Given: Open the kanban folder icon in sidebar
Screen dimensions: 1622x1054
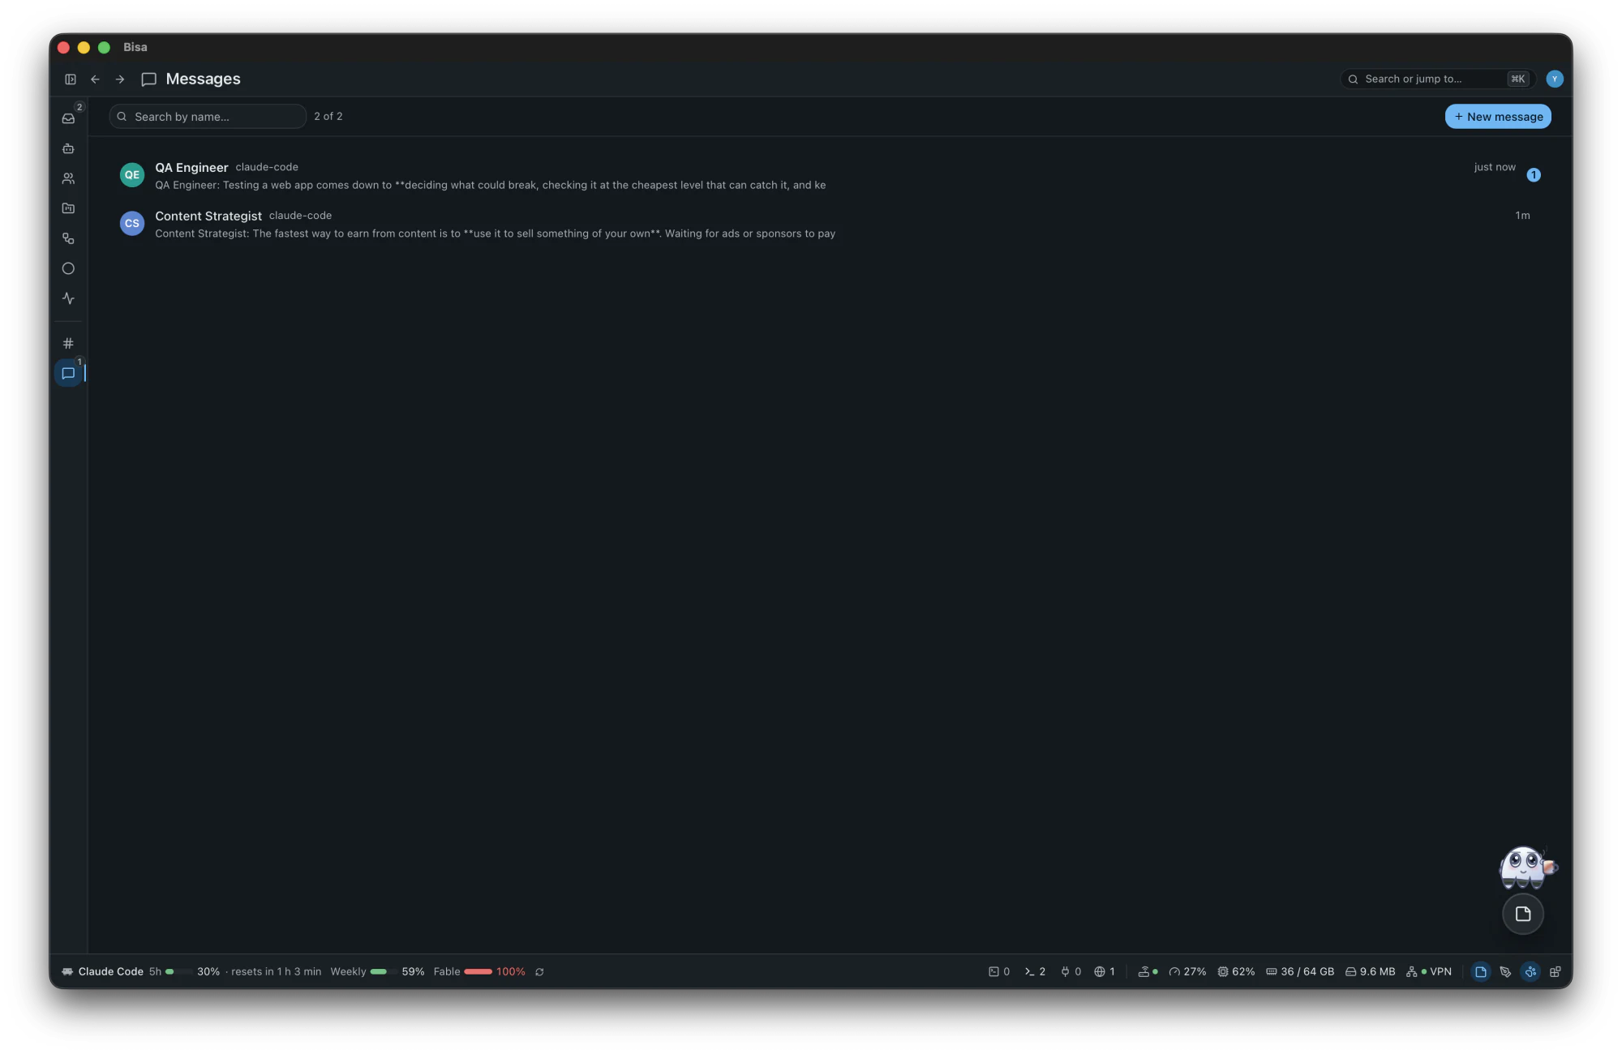Looking at the screenshot, I should 68,208.
